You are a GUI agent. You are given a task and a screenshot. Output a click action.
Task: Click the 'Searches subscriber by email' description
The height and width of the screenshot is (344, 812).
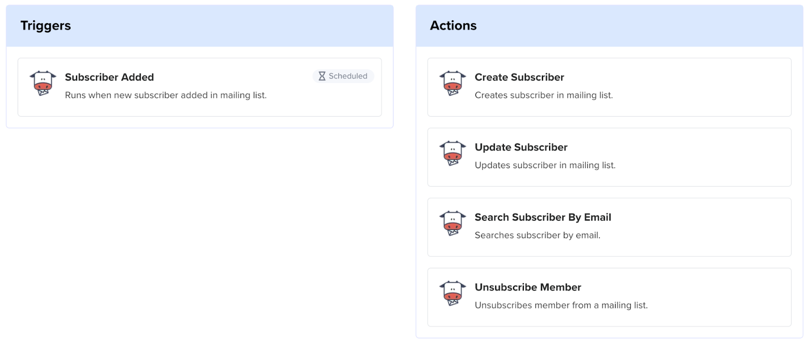pos(537,235)
